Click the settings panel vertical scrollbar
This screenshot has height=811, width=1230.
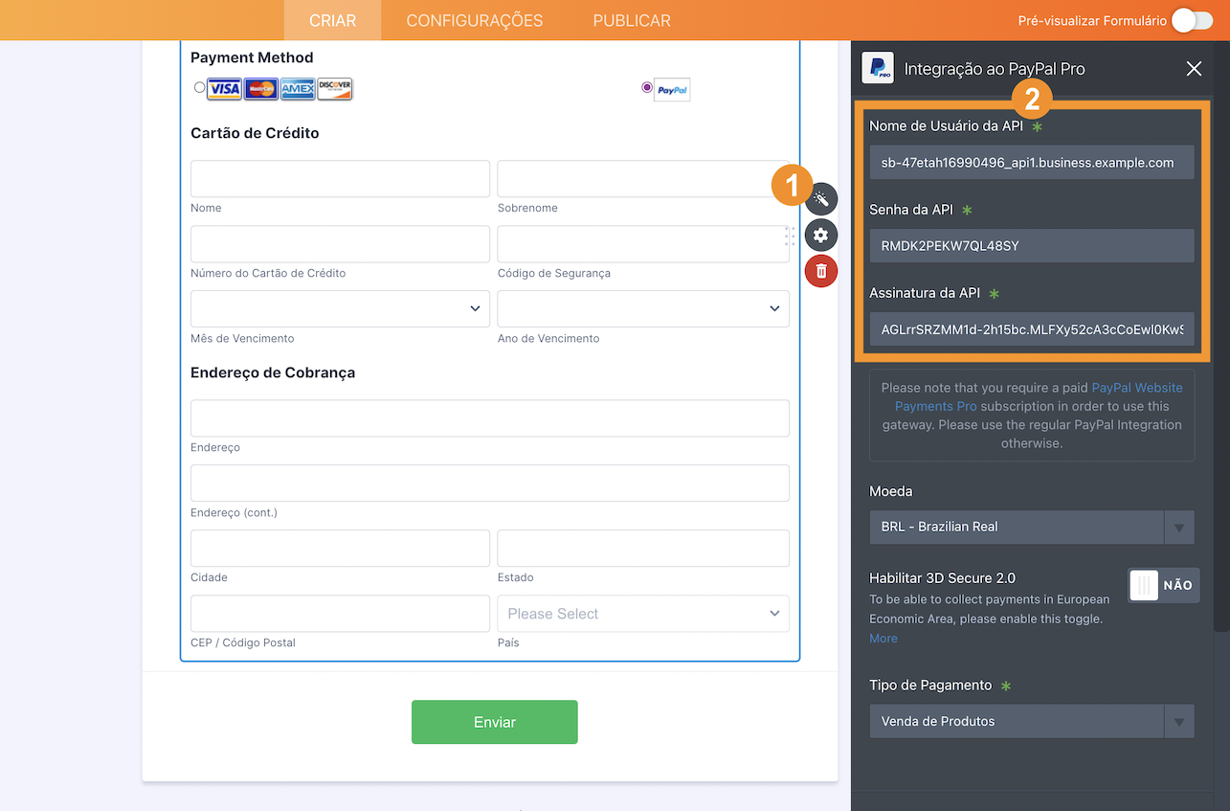pos(1221,335)
